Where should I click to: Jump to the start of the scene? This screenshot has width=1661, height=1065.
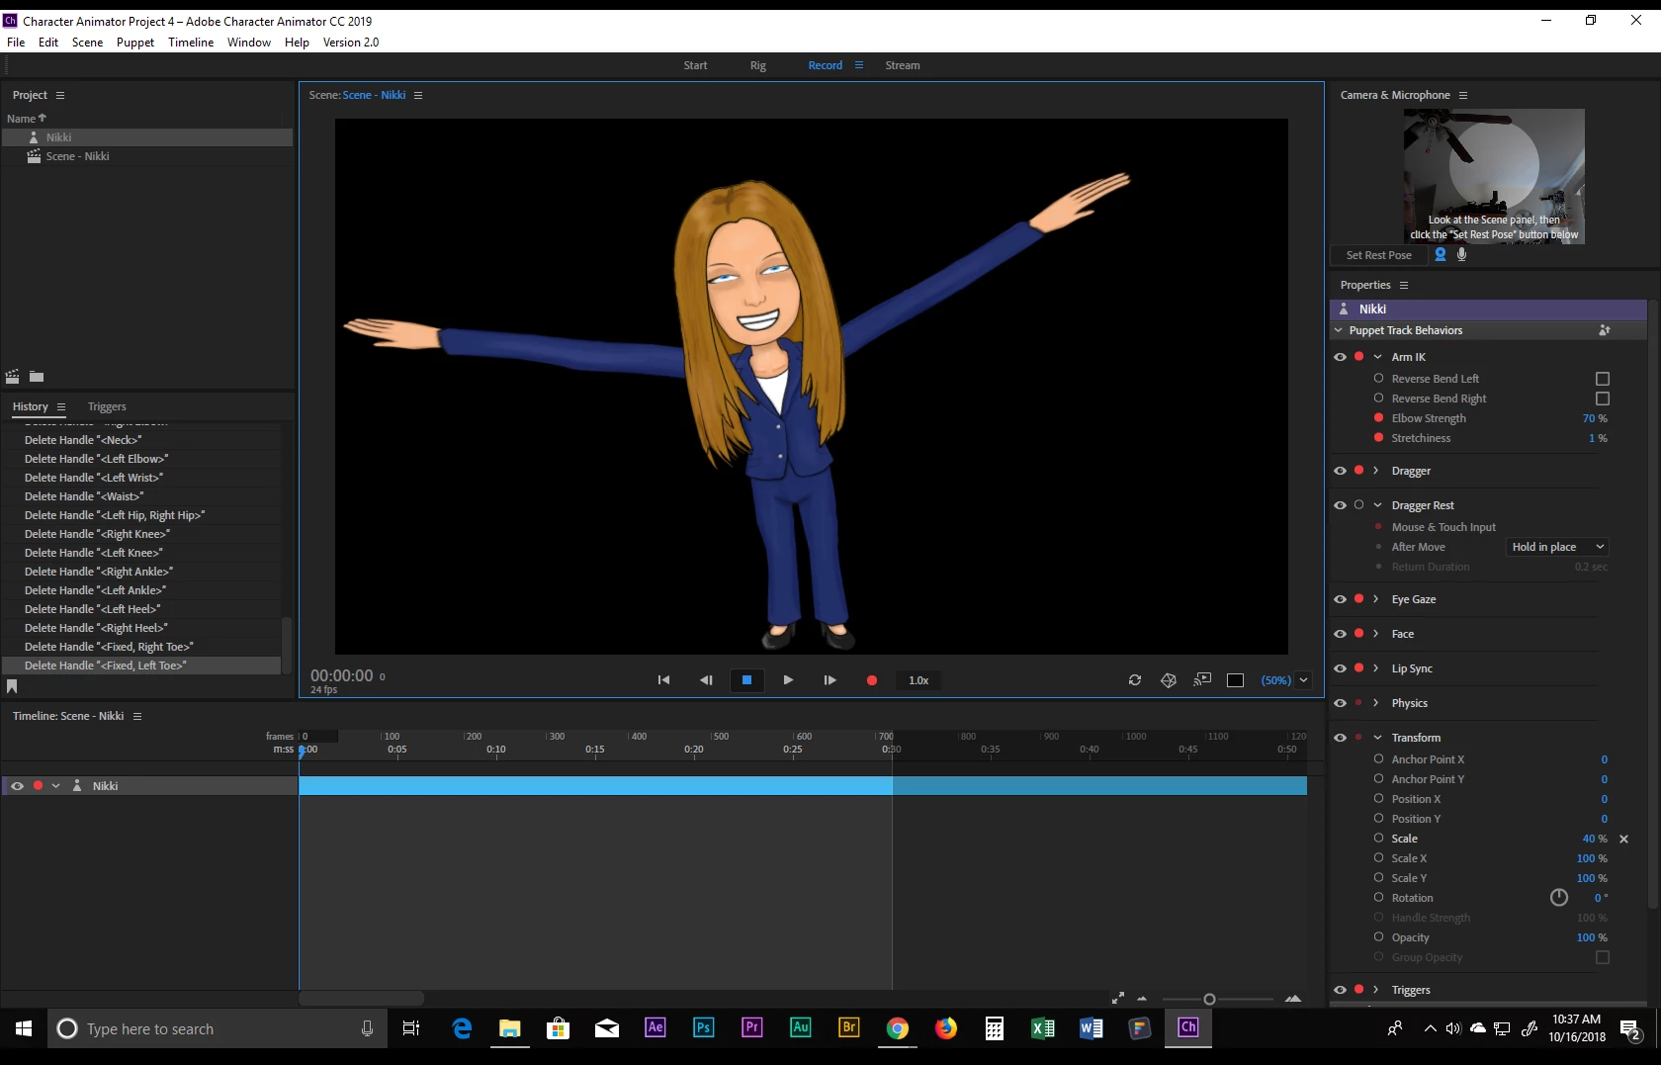coord(663,680)
